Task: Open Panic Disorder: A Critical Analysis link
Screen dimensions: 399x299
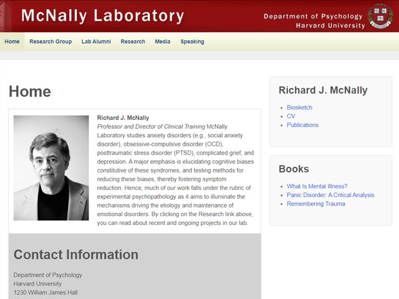Action: click(330, 195)
